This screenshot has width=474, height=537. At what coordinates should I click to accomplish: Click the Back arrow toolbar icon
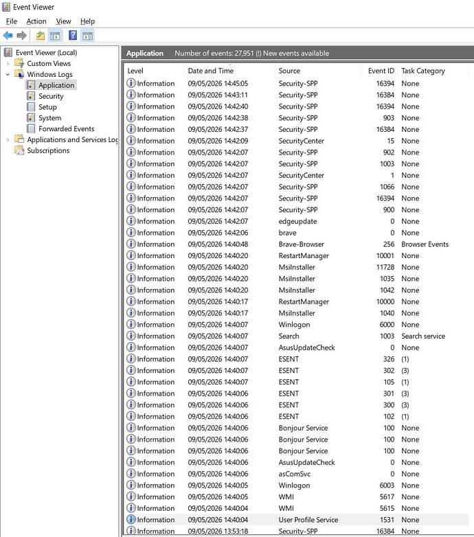[8, 35]
